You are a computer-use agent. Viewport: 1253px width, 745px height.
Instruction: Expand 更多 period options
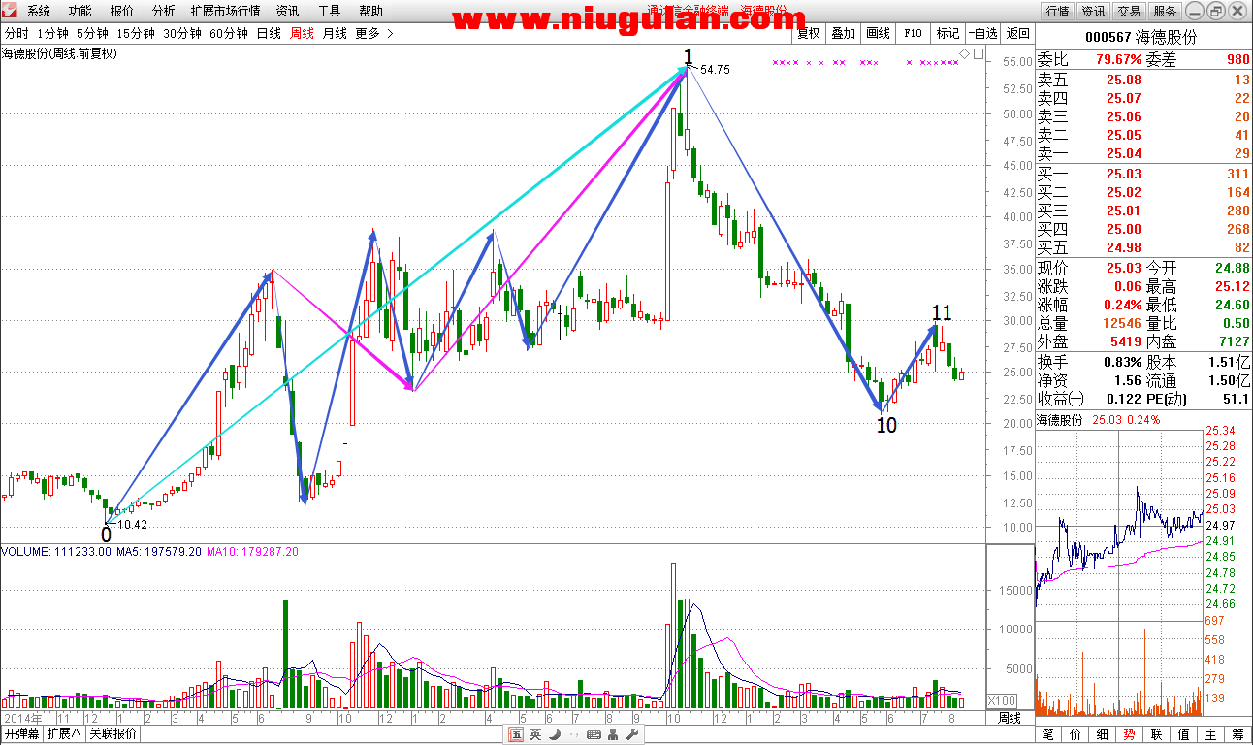(374, 33)
